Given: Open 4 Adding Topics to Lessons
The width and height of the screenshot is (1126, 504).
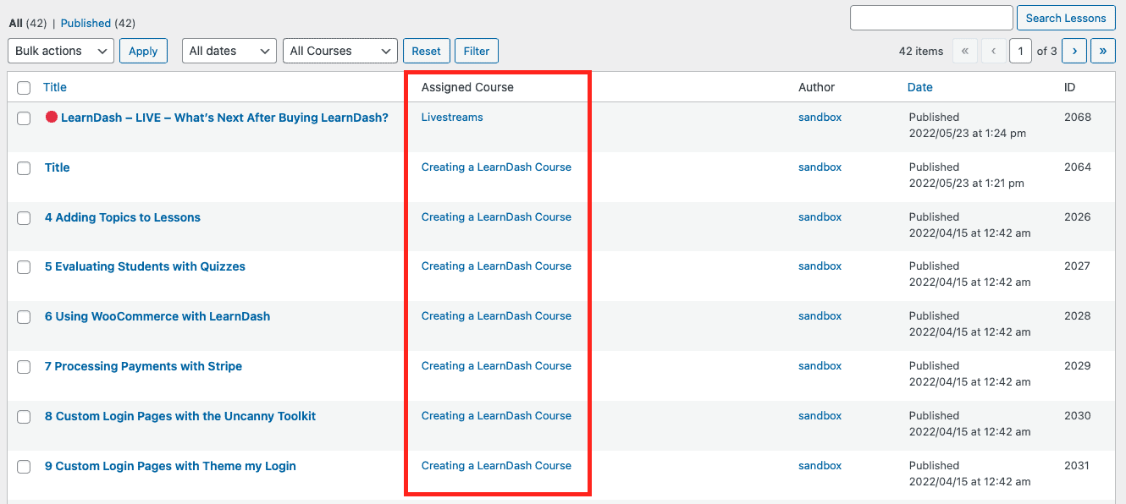Looking at the screenshot, I should (x=123, y=217).
